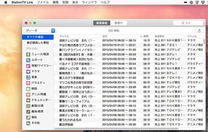Image resolution: width=208 pixels, height=132 pixels.
Task: Select row ミカグラ学園組曲
Action: (128, 78)
